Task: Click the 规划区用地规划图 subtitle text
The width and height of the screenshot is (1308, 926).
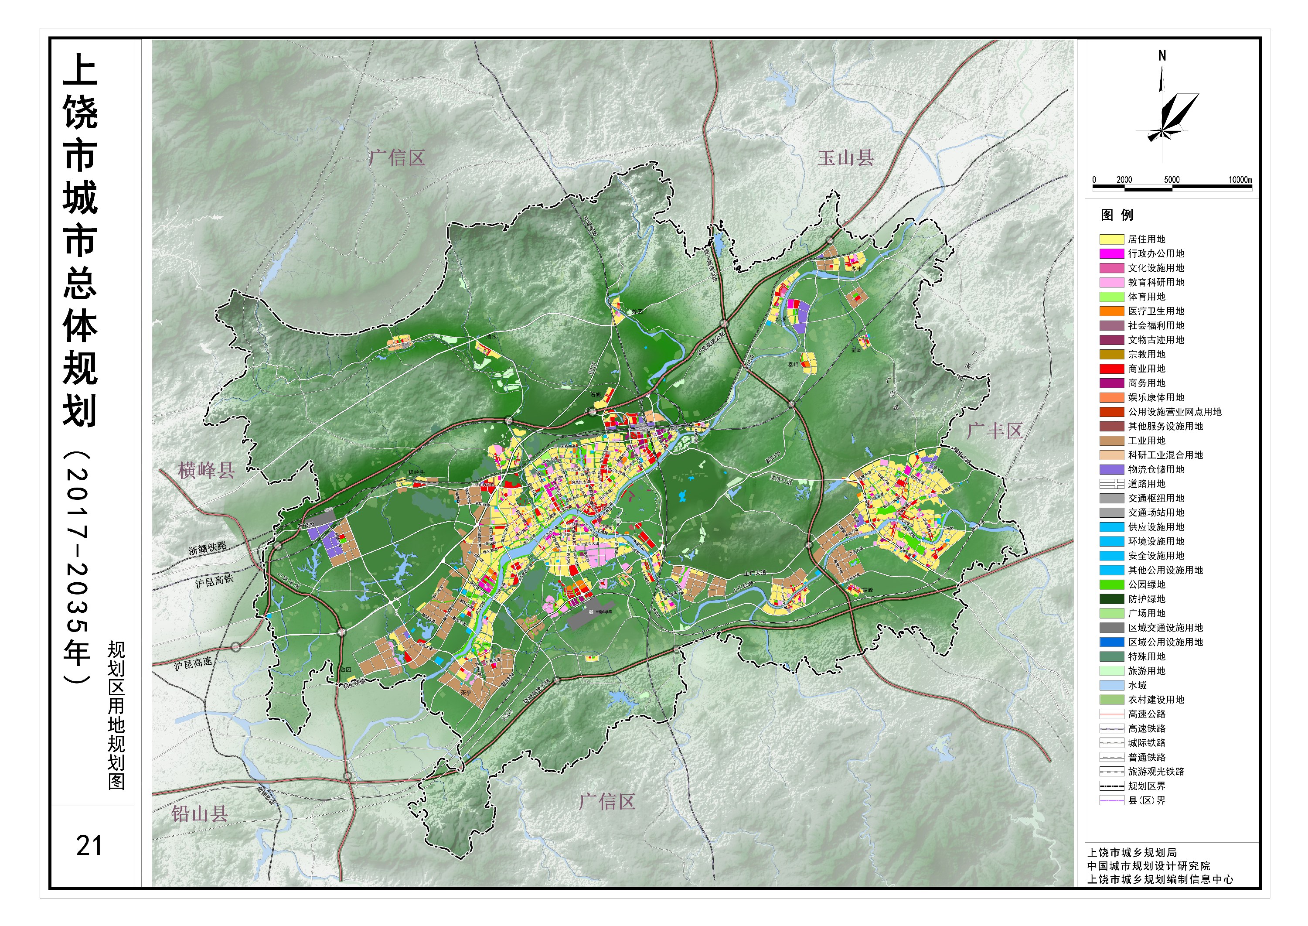Action: pyautogui.click(x=116, y=715)
